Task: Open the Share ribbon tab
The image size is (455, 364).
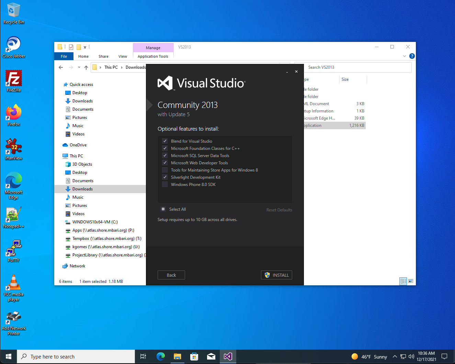Action: click(103, 56)
